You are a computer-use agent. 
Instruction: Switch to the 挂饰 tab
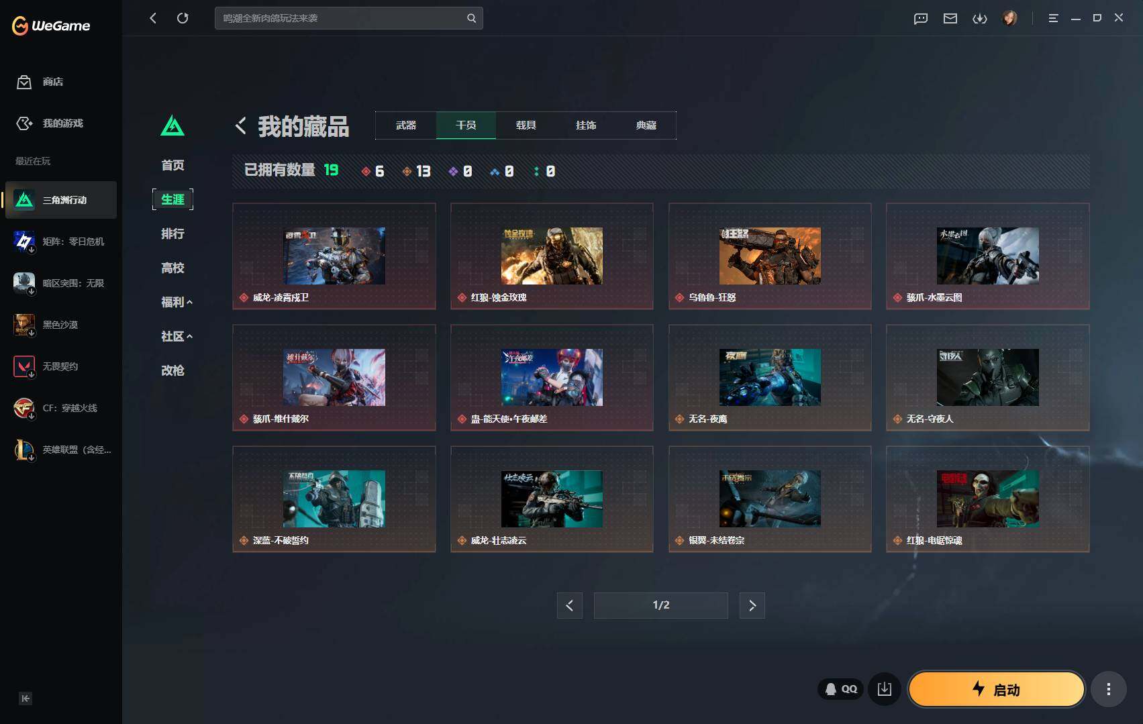[586, 125]
